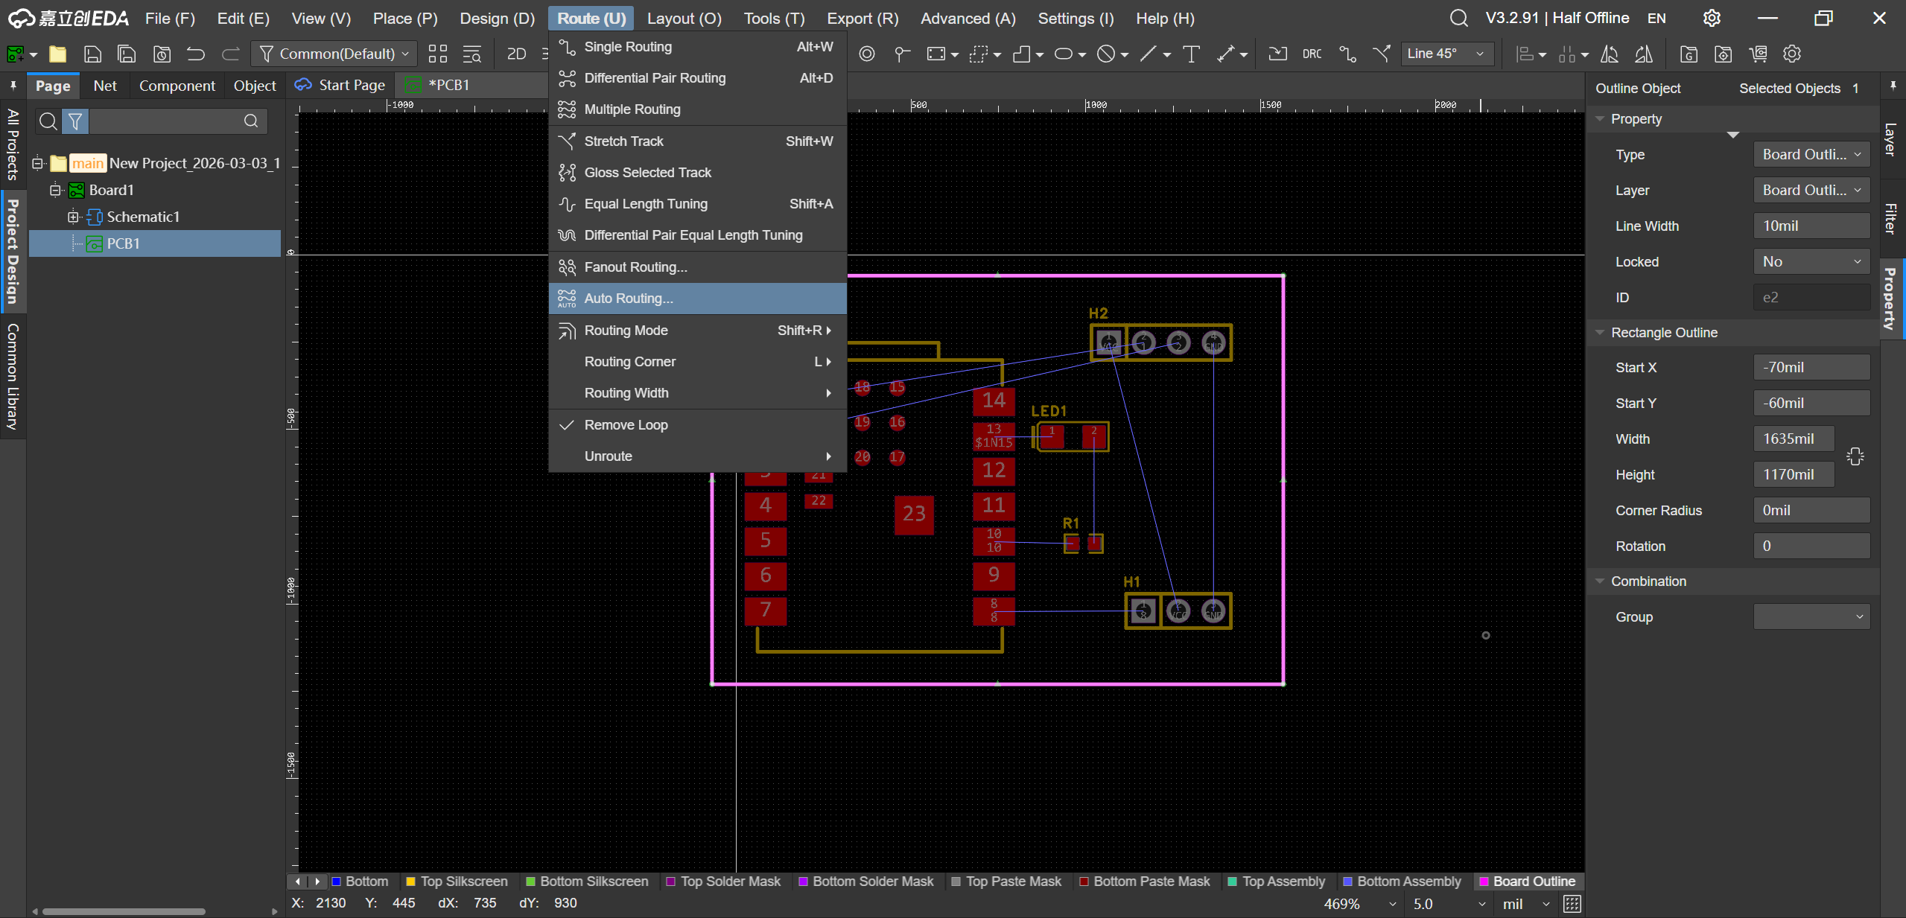
Task: Select the Board Outline layer color swatch
Action: coord(1484,881)
